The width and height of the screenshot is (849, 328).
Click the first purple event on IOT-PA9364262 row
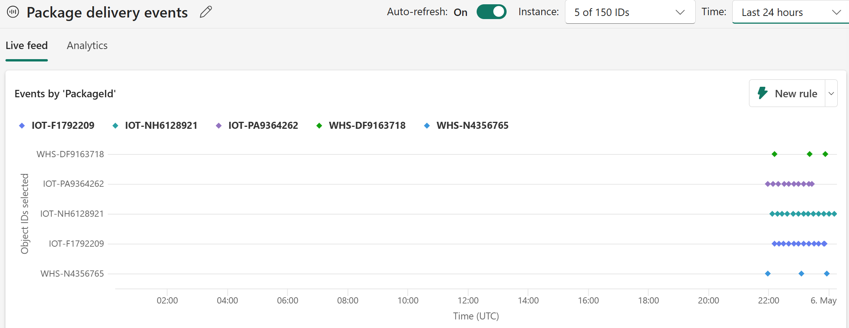pos(768,184)
